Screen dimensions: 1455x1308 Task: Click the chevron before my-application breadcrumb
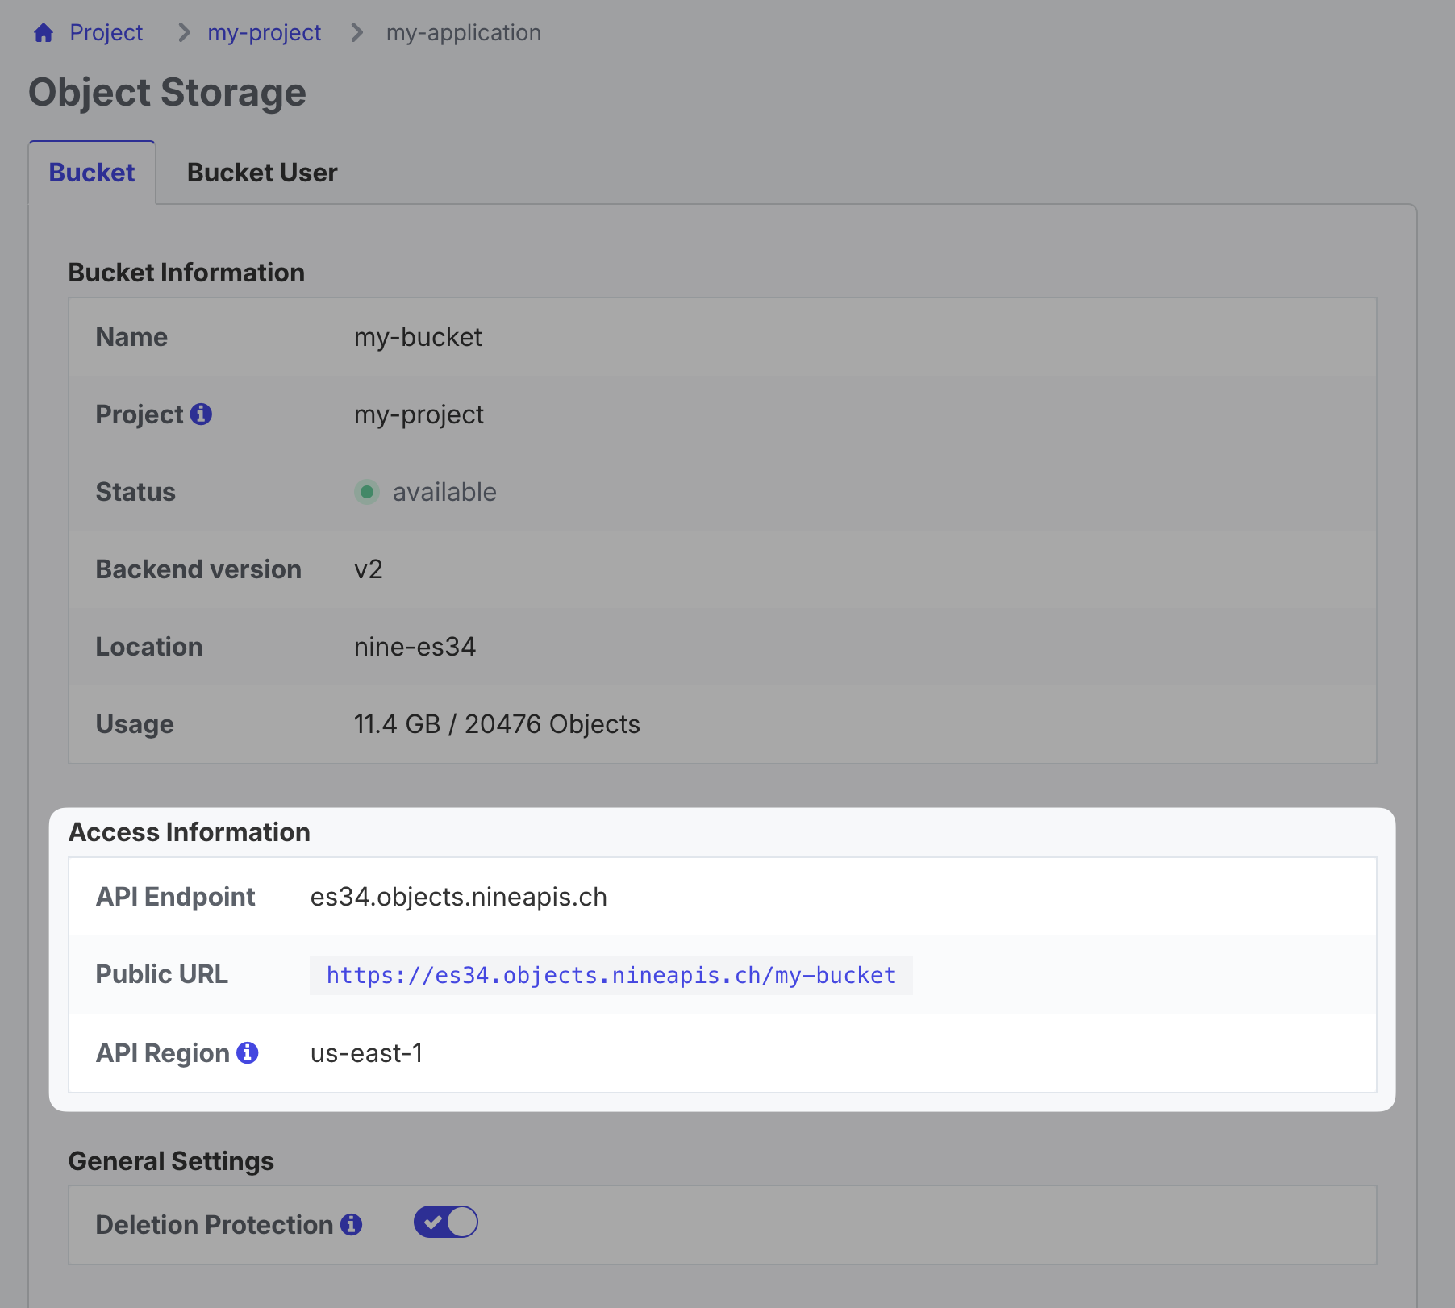[x=355, y=32]
